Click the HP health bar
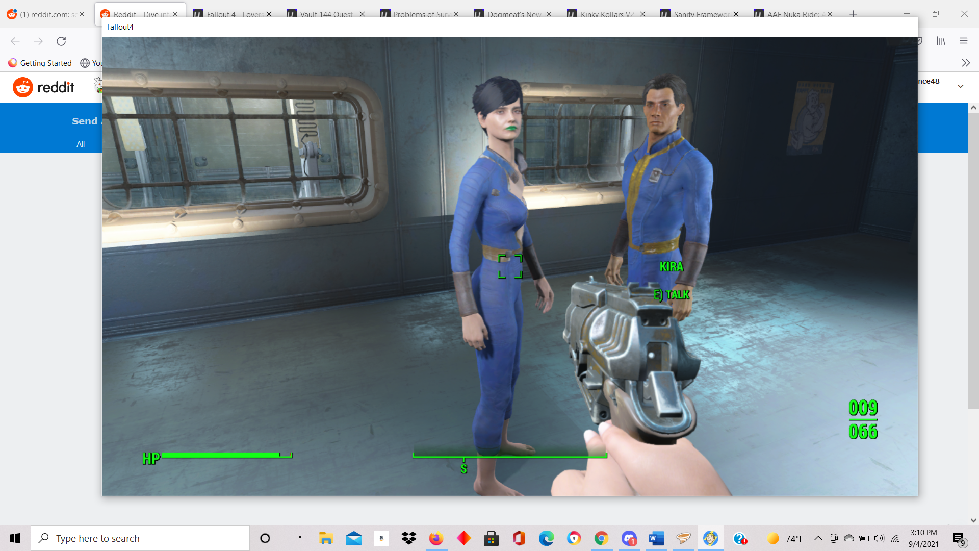This screenshot has height=551, width=979. tap(217, 457)
